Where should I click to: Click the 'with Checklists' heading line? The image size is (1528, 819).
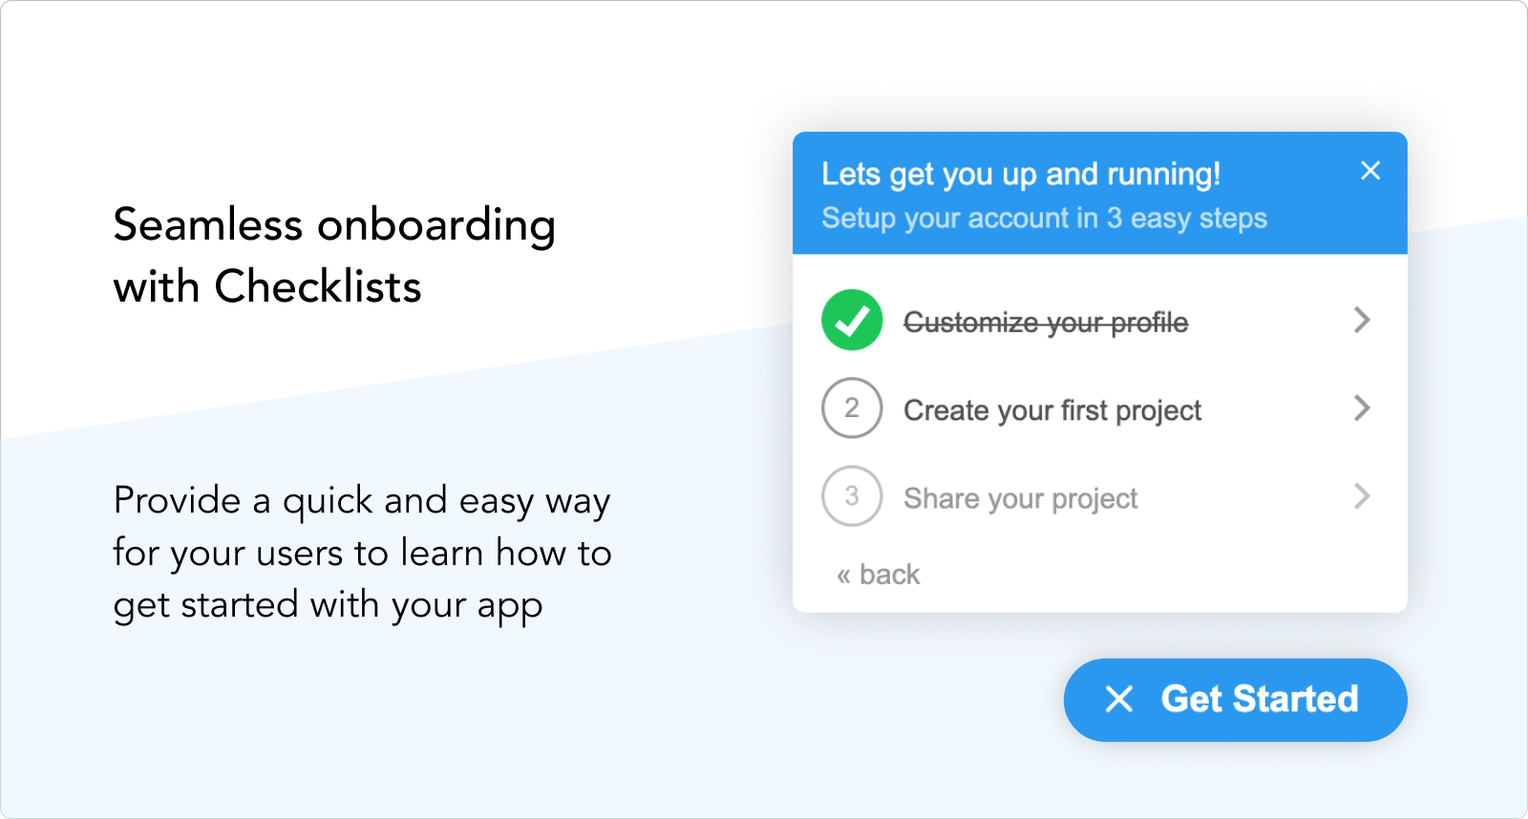267,286
